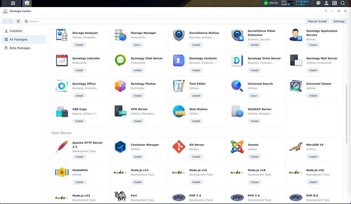This screenshot has width=351, height=204.
Task: Install the Synology Photos package
Action: coord(138,96)
